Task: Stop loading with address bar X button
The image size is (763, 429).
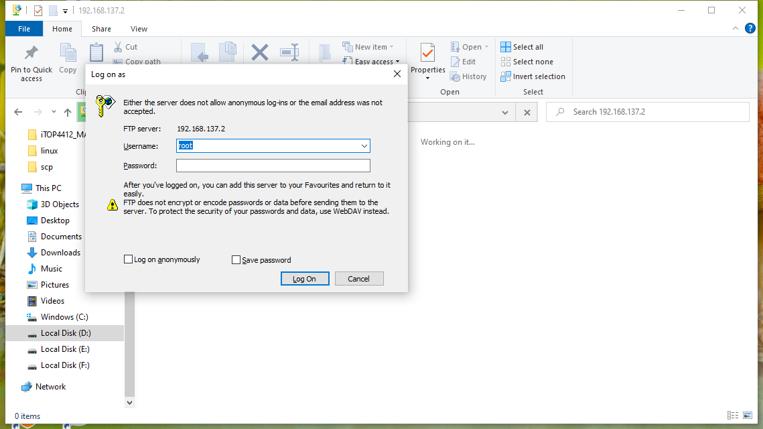Action: click(x=527, y=113)
